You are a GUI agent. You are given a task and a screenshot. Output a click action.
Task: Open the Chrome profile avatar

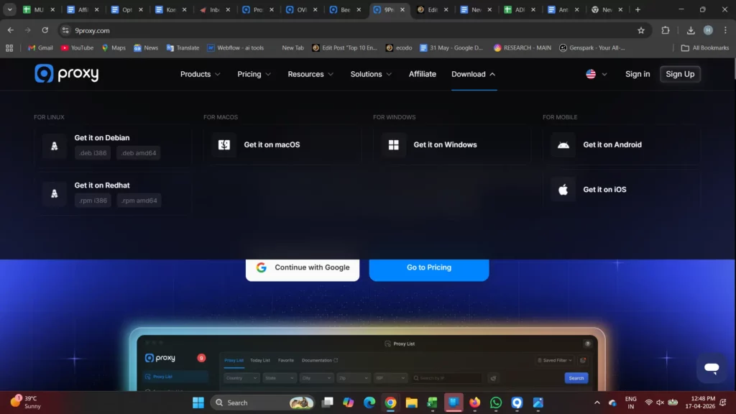pyautogui.click(x=708, y=30)
